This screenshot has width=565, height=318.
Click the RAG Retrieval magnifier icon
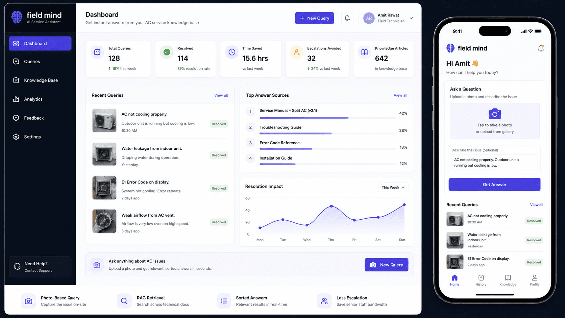124,301
